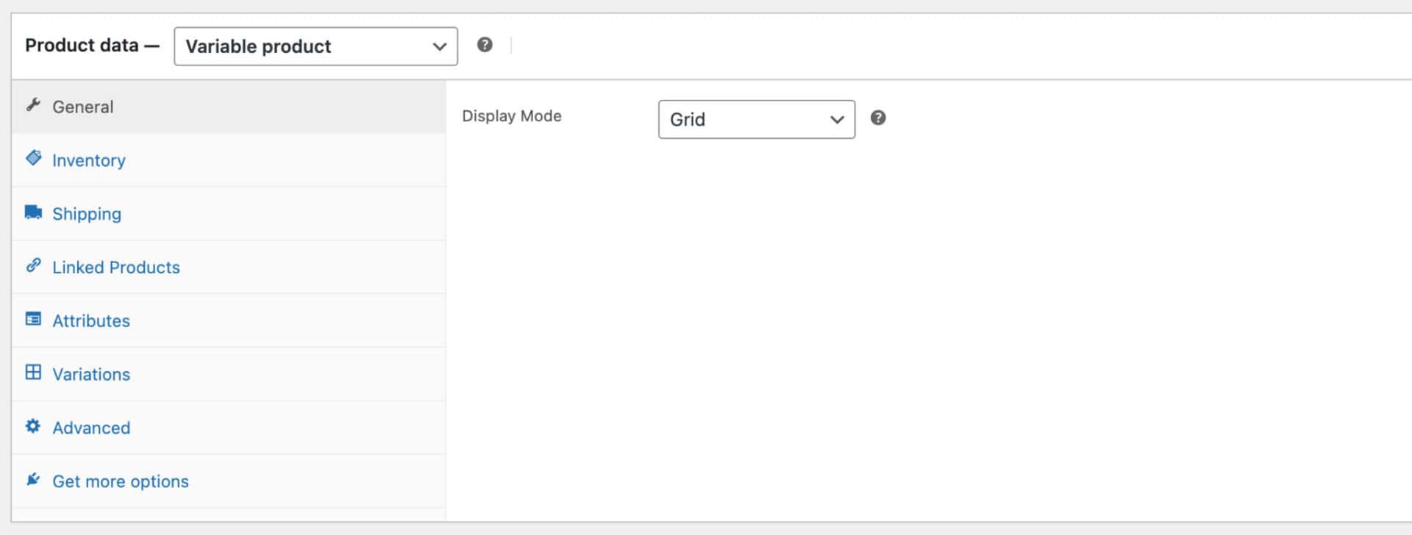
Task: Select the Advanced tab
Action: (229, 428)
